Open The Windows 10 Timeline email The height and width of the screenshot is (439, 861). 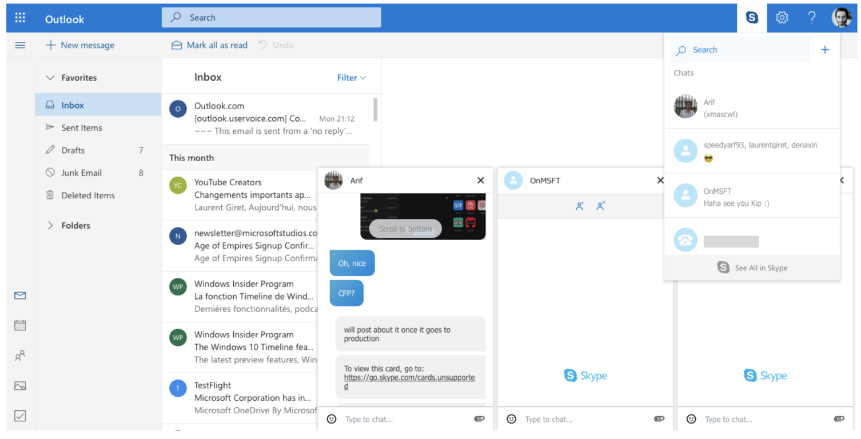(x=240, y=348)
